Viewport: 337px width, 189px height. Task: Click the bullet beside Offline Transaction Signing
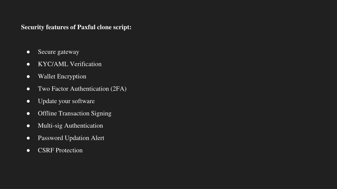tap(28, 113)
